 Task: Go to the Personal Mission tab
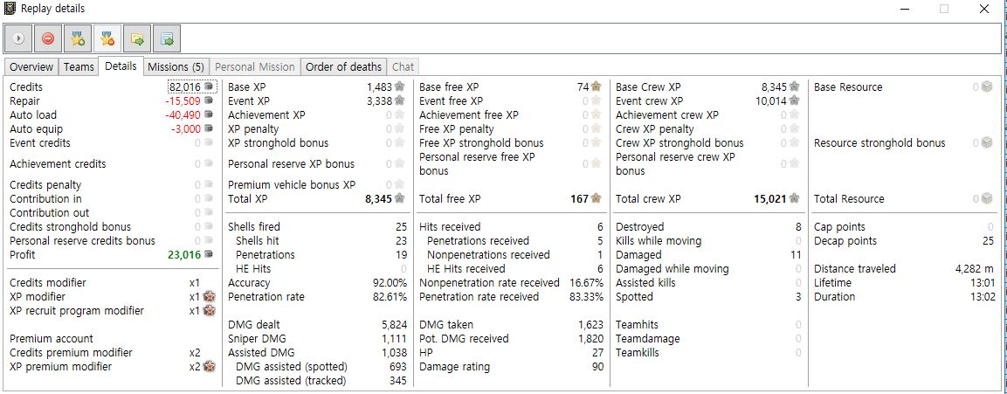tap(255, 66)
